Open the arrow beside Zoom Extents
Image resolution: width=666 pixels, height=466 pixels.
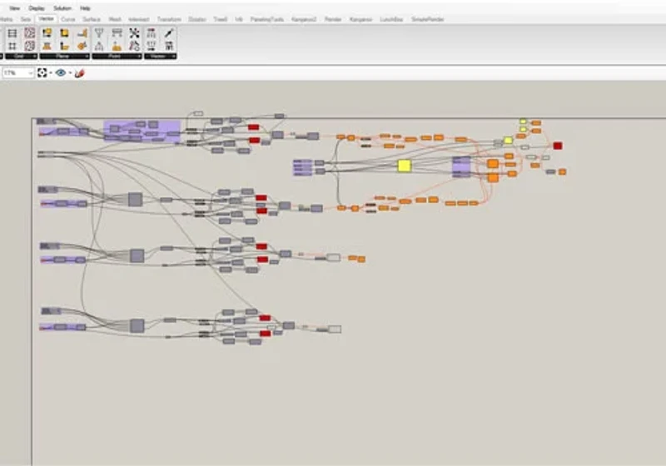[x=51, y=73]
